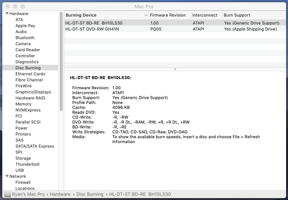This screenshot has height=200, width=288.
Task: Select the Memory sidebar item
Action: (x=23, y=104)
